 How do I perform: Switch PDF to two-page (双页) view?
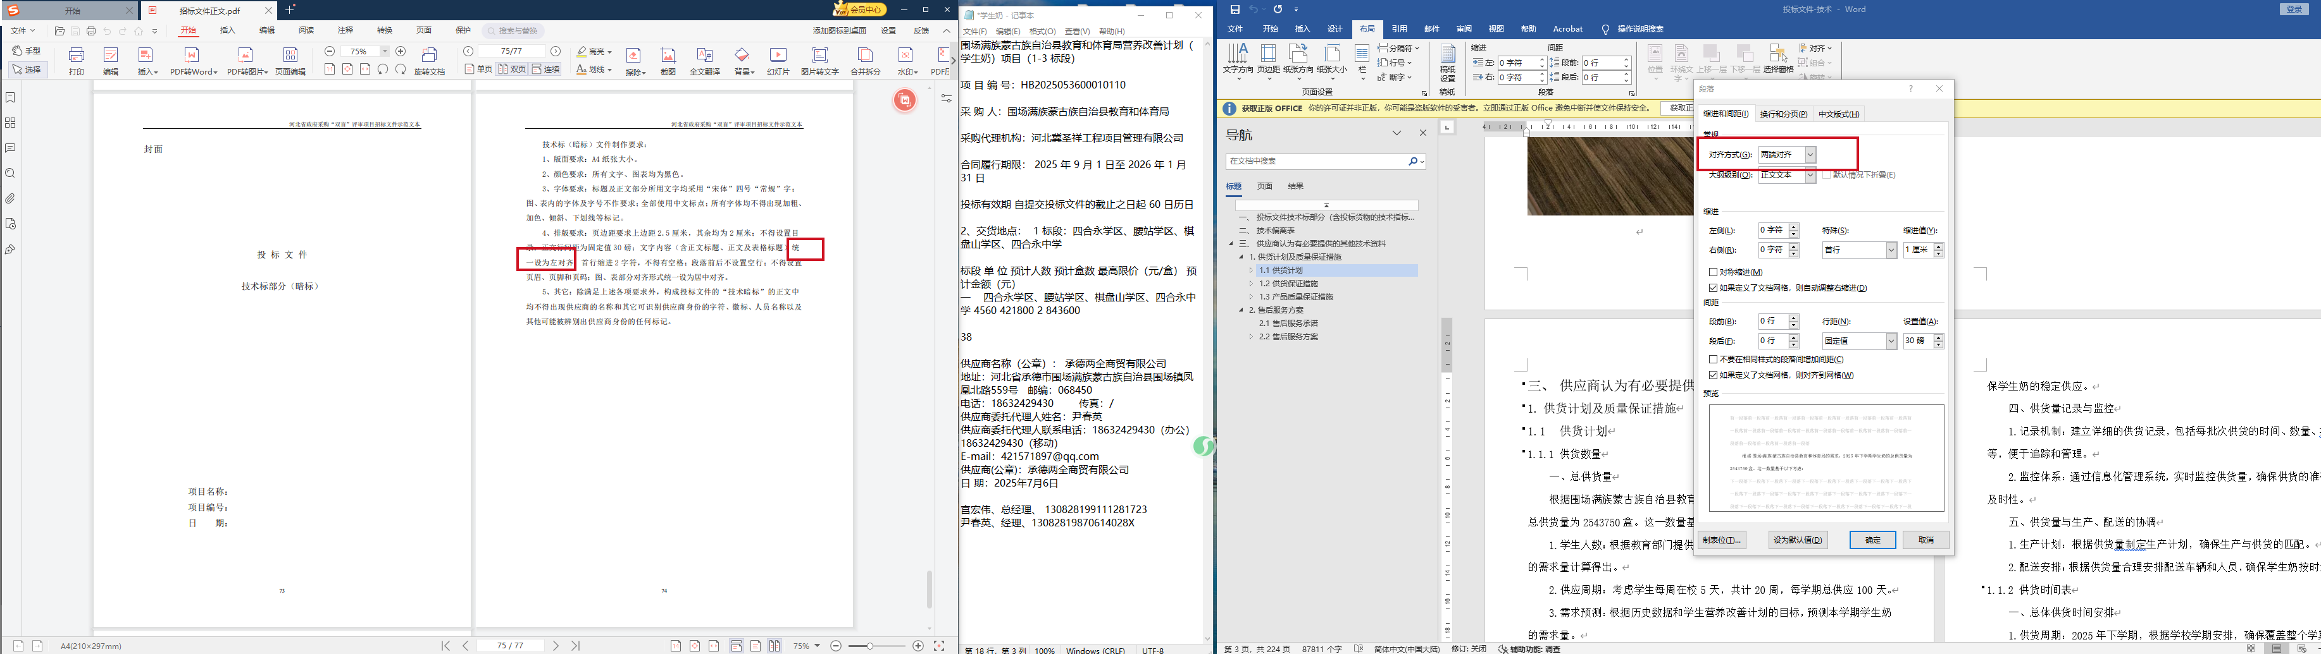click(512, 70)
